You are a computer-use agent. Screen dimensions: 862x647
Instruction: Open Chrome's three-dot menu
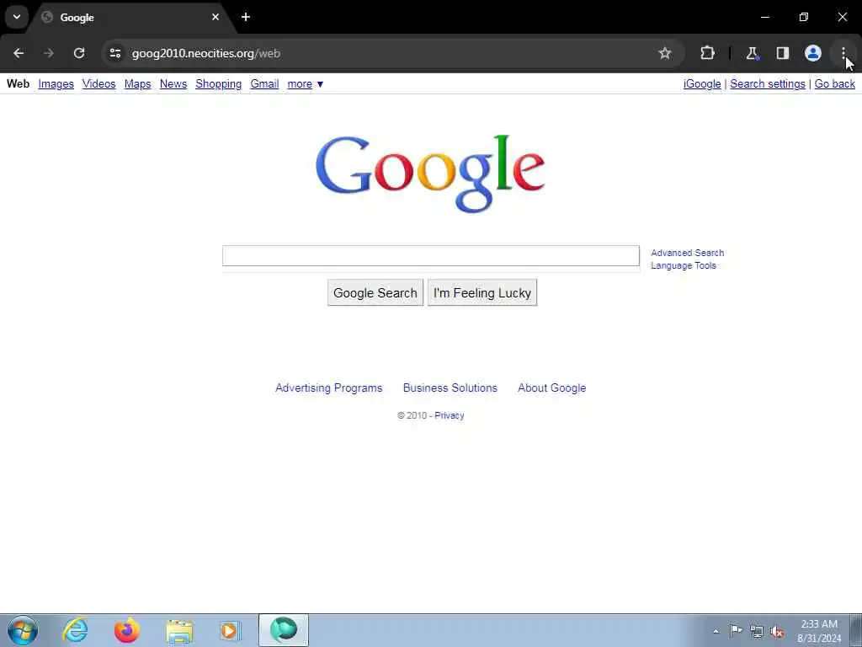tap(843, 53)
